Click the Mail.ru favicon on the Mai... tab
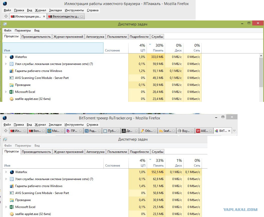This screenshot has height=217, width=264. point(49,131)
